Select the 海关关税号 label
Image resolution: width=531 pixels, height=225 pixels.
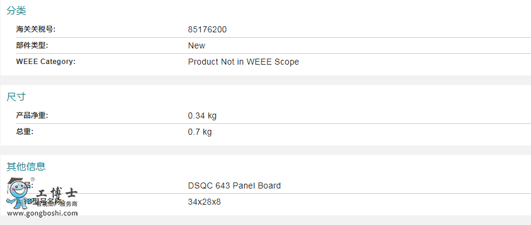tap(35, 29)
